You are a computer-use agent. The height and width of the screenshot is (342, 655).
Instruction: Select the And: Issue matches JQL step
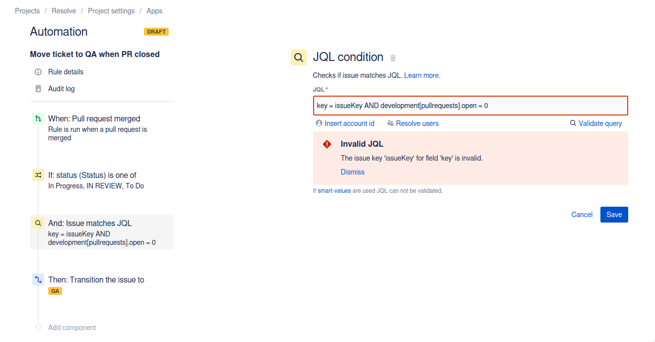point(102,232)
